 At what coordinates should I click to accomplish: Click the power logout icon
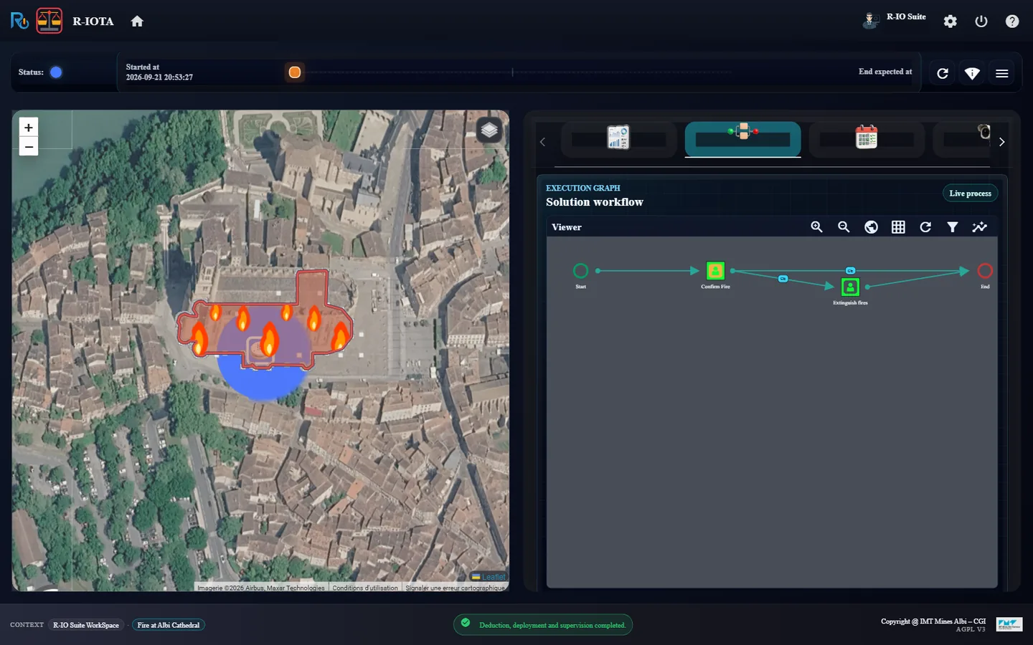coord(981,21)
